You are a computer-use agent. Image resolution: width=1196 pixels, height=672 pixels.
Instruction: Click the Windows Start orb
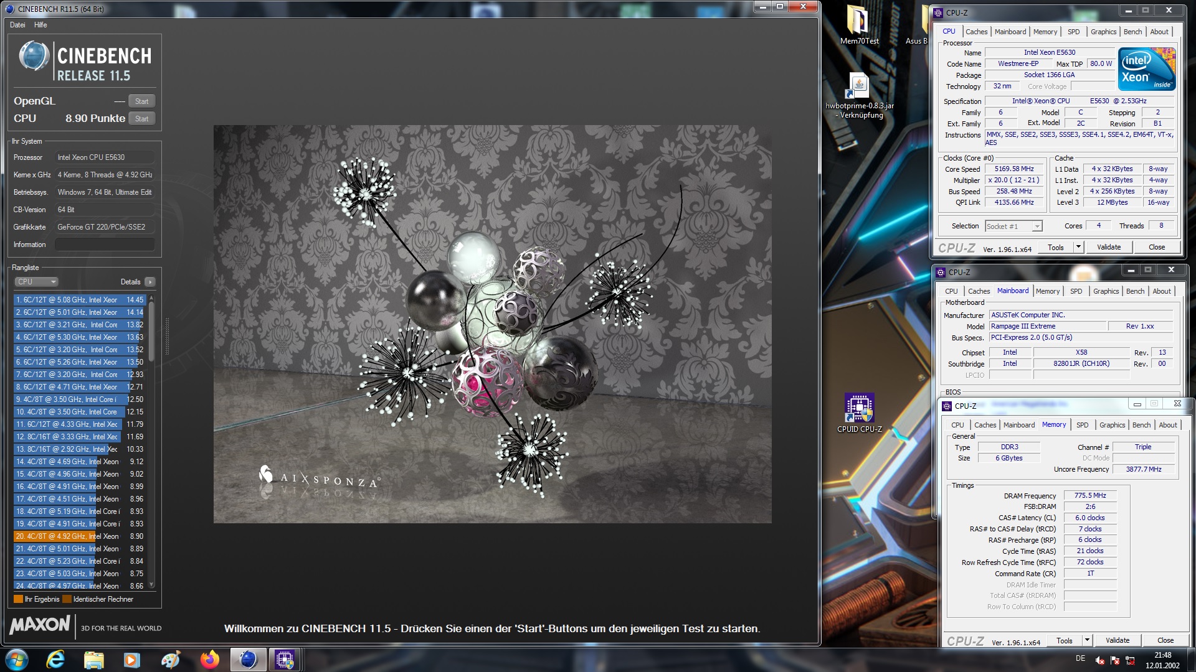pos(17,659)
